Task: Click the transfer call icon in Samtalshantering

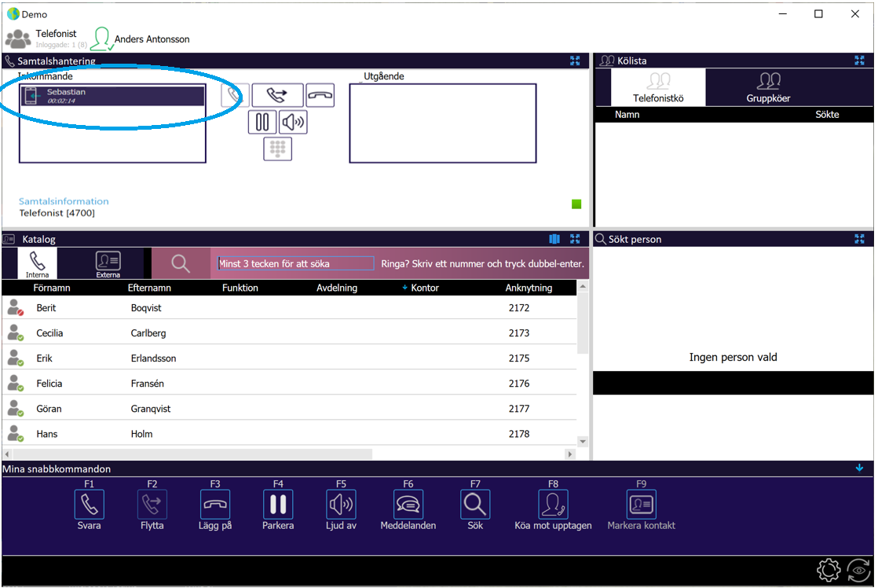Action: click(277, 95)
